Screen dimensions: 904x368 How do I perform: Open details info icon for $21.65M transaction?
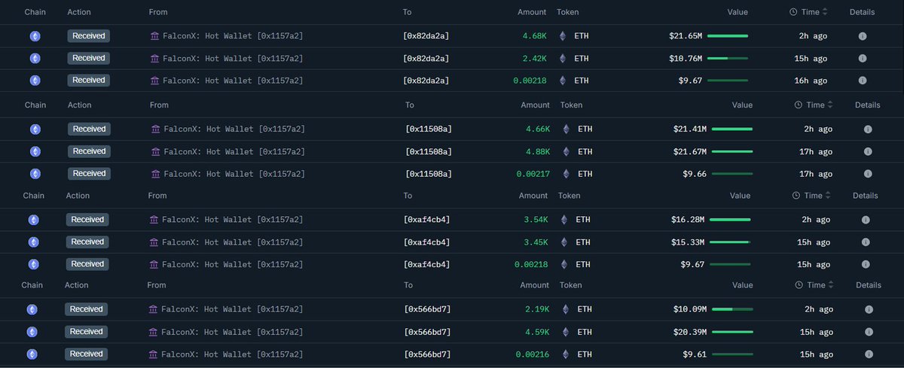pos(863,35)
